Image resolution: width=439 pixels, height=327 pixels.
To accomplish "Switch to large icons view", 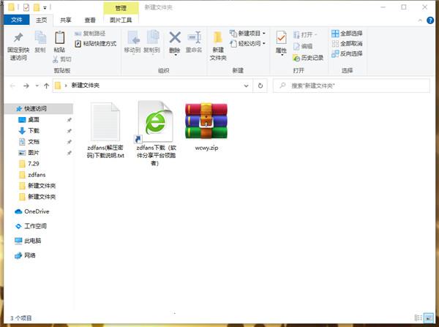I will (x=428, y=317).
